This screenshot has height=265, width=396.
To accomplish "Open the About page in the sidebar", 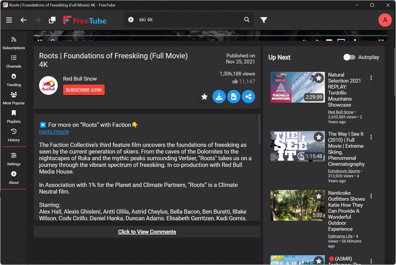I will coord(14,178).
